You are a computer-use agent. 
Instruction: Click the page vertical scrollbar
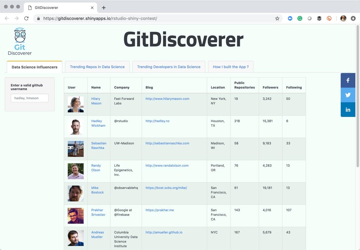click(358, 96)
